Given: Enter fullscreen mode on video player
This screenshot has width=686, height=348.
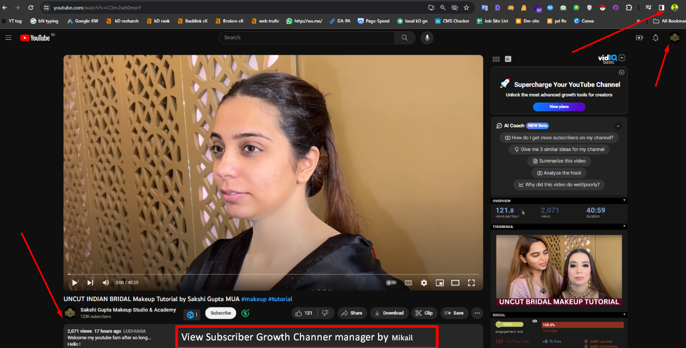Looking at the screenshot, I should pos(471,283).
